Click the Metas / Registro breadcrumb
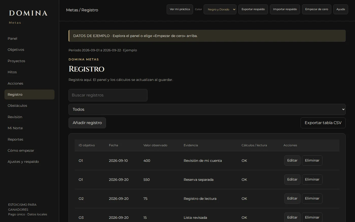The height and width of the screenshot is (222, 355). pos(82,10)
